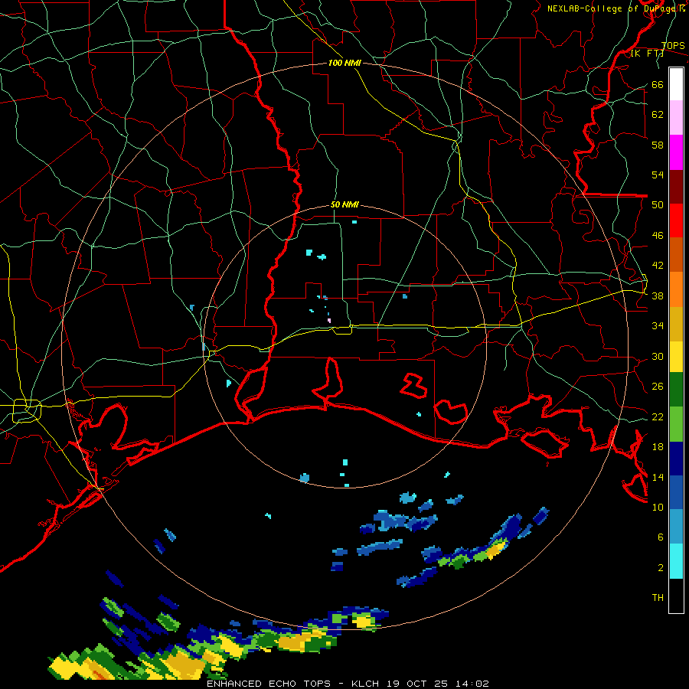Screen dimensions: 689x689
Task: Click the legend value '10'
Action: [658, 507]
